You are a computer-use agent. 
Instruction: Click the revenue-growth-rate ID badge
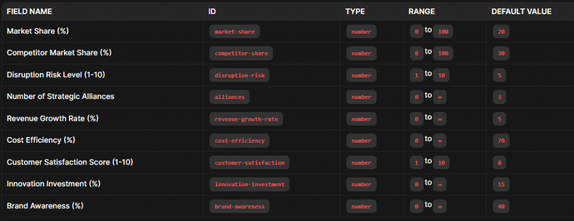[x=246, y=119]
